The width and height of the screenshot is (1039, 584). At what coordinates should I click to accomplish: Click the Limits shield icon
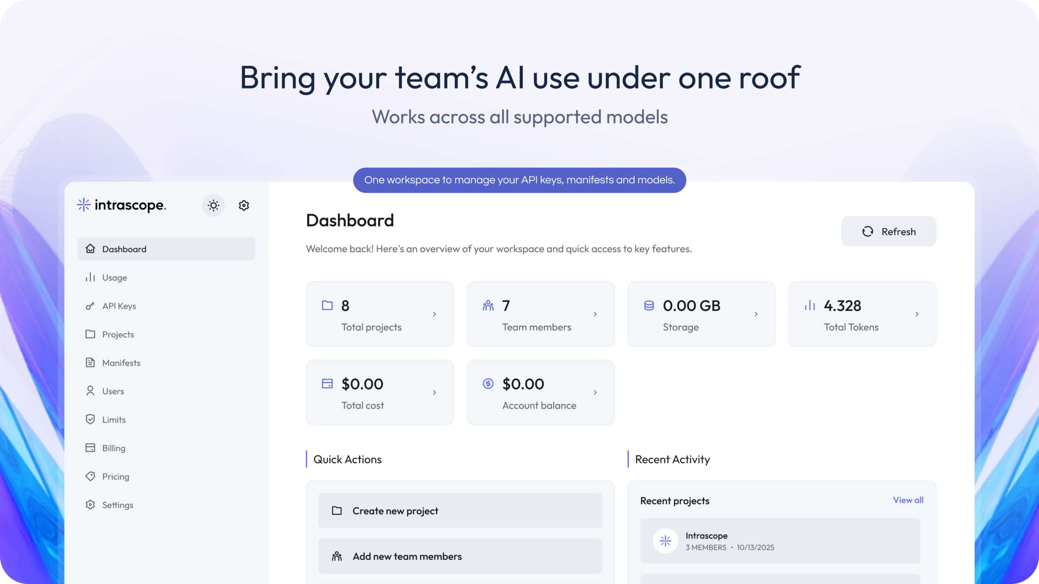pos(90,419)
